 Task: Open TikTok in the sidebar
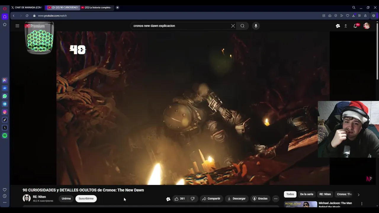click(x=5, y=120)
